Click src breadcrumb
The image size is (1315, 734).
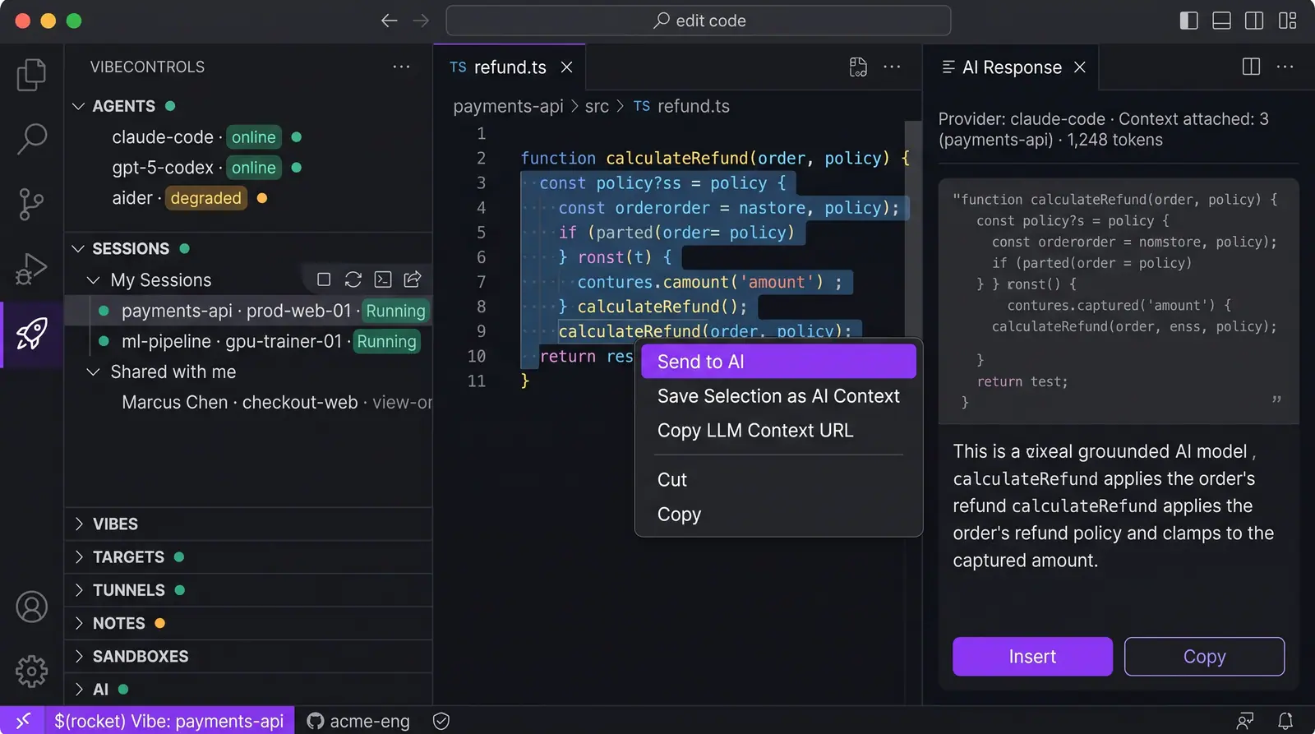(x=597, y=106)
